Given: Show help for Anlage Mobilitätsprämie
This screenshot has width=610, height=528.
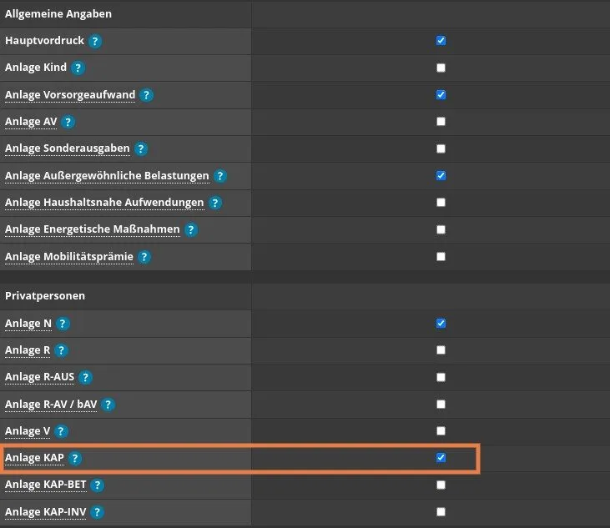Looking at the screenshot, I should click(144, 257).
